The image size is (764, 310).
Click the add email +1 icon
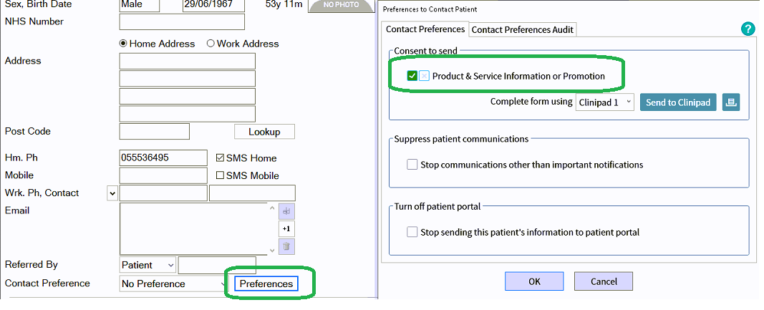pyautogui.click(x=286, y=228)
